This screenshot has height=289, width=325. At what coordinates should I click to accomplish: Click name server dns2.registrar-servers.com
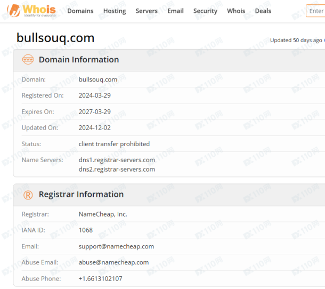pyautogui.click(x=117, y=169)
